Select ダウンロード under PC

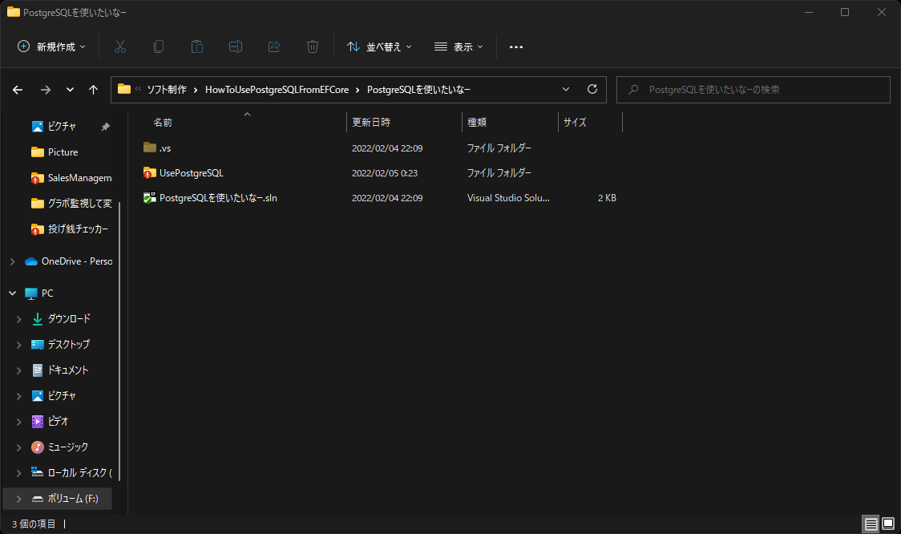pos(62,319)
